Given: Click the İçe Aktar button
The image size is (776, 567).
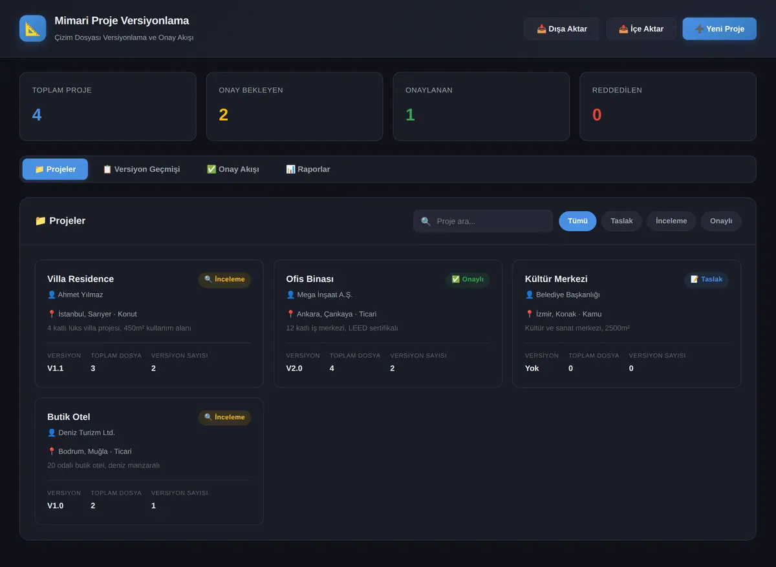Looking at the screenshot, I should coord(641,29).
